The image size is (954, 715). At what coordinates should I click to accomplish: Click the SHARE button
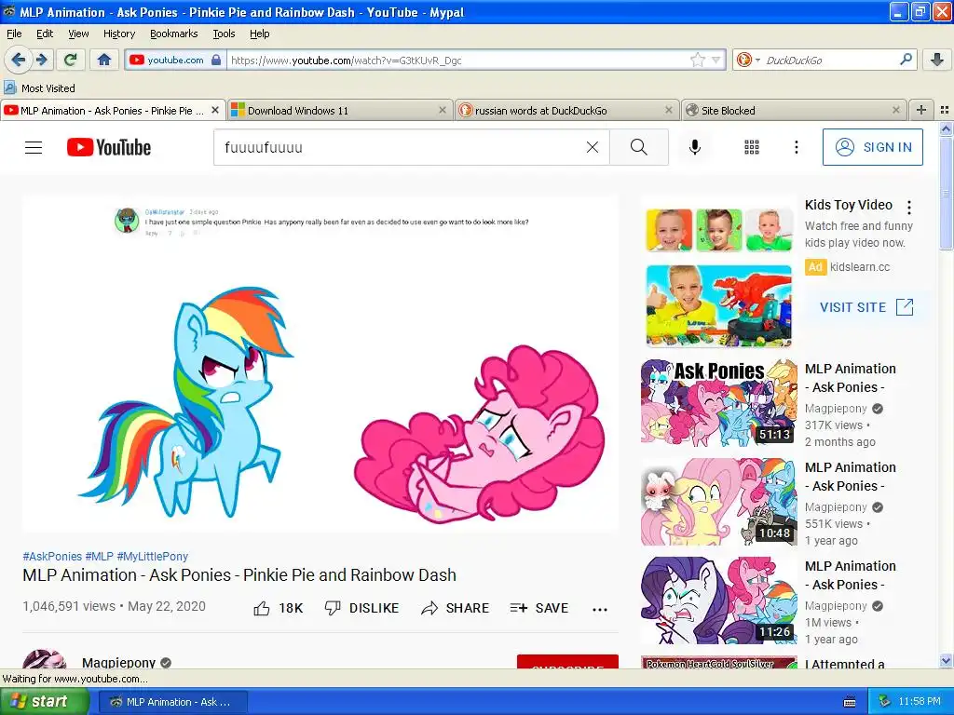455,608
